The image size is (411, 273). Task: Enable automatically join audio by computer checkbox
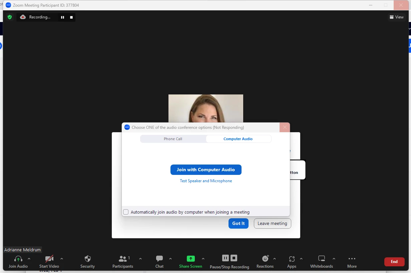pyautogui.click(x=126, y=212)
